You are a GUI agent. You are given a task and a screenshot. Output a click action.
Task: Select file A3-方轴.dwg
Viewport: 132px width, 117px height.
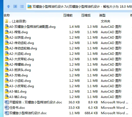[19, 75]
